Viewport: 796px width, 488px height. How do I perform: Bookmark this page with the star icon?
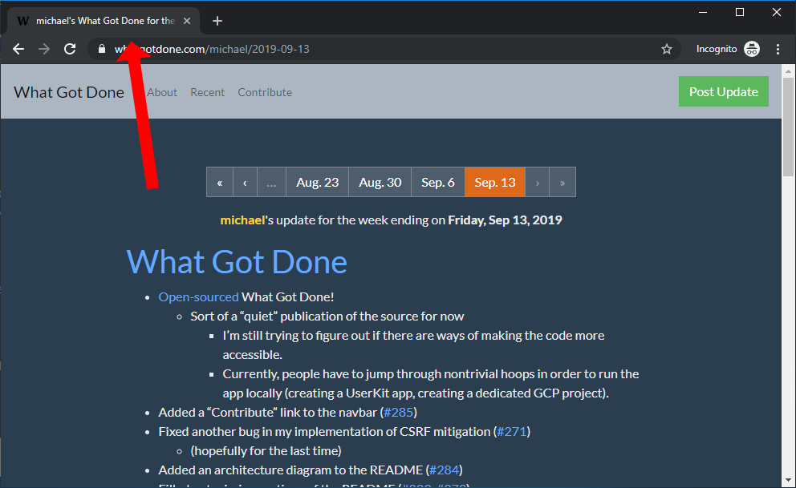click(667, 49)
